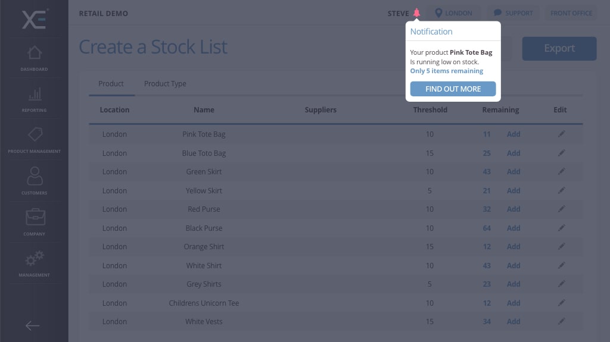Screen dimensions: 610x342
Task: Click Add link for Green Skirt
Action: point(513,171)
